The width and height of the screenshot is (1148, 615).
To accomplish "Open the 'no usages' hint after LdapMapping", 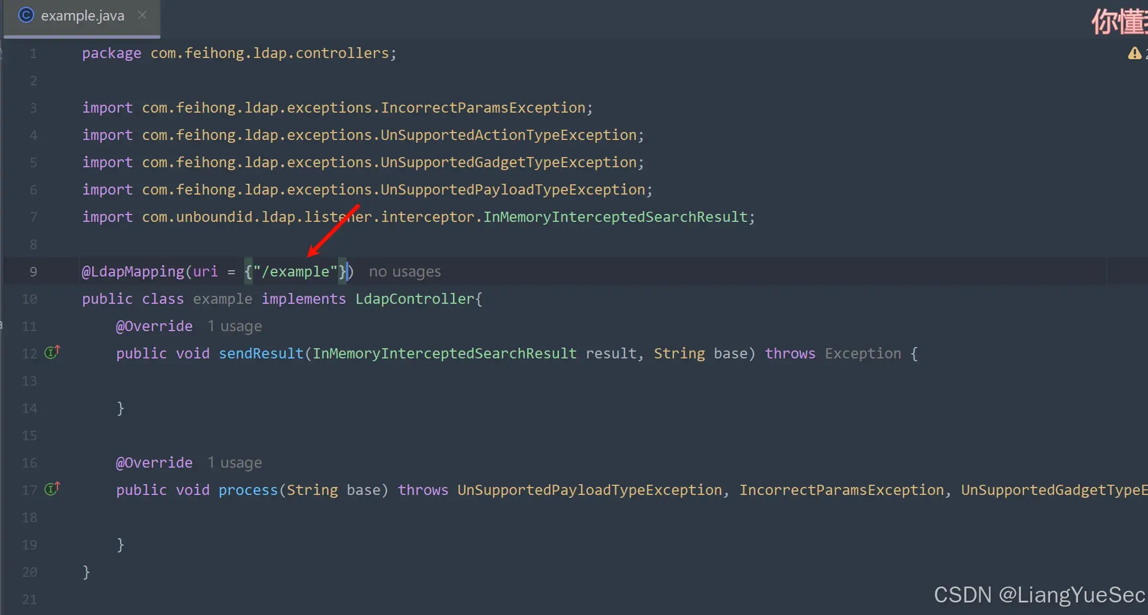I will coord(405,272).
